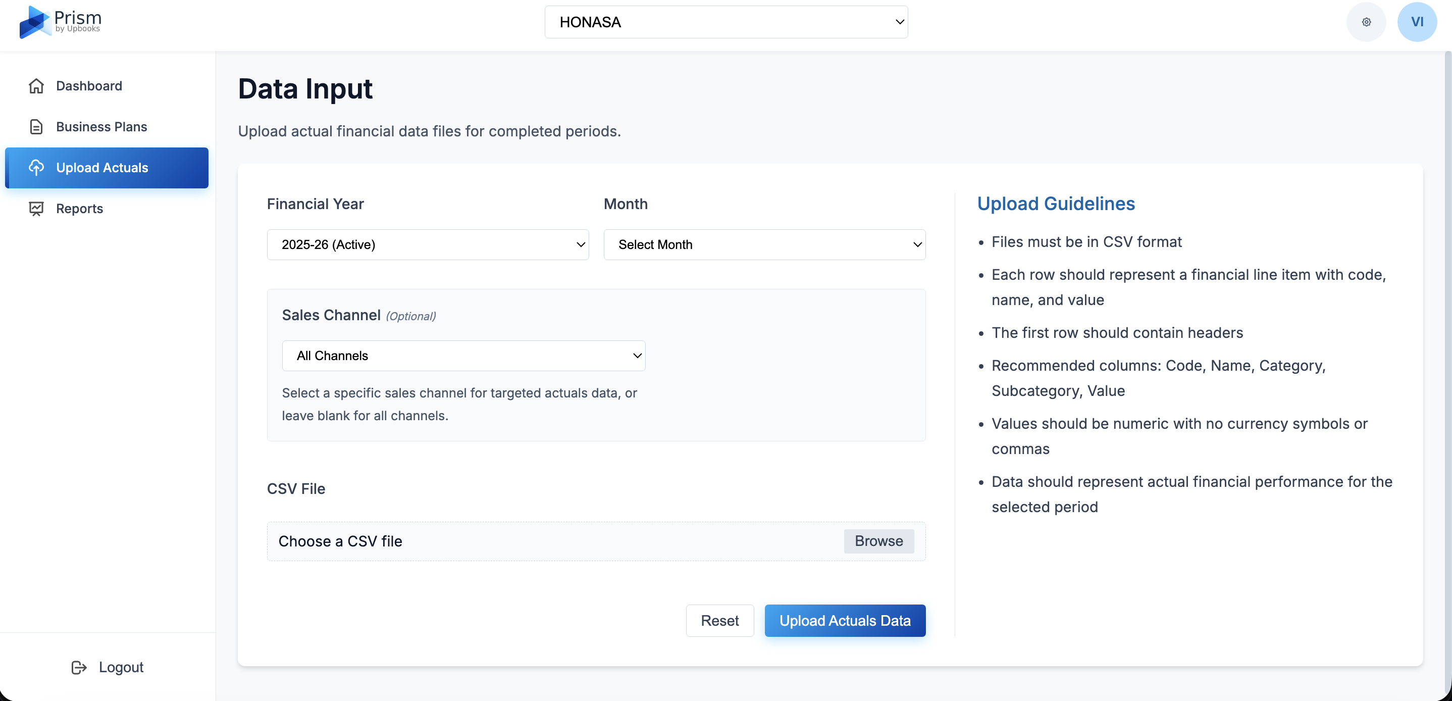
Task: Click the Business Plans document icon
Action: pyautogui.click(x=36, y=127)
